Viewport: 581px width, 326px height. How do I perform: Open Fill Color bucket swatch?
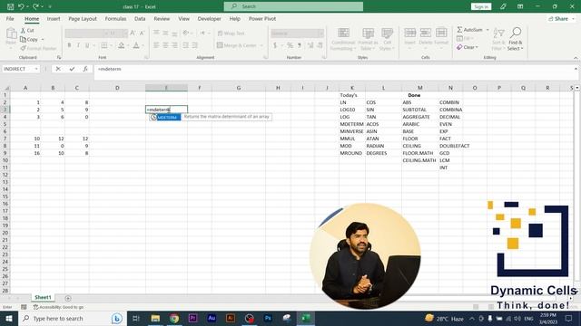click(x=121, y=45)
